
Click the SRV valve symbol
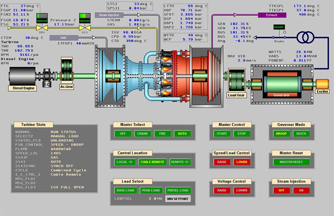click(x=42, y=28)
